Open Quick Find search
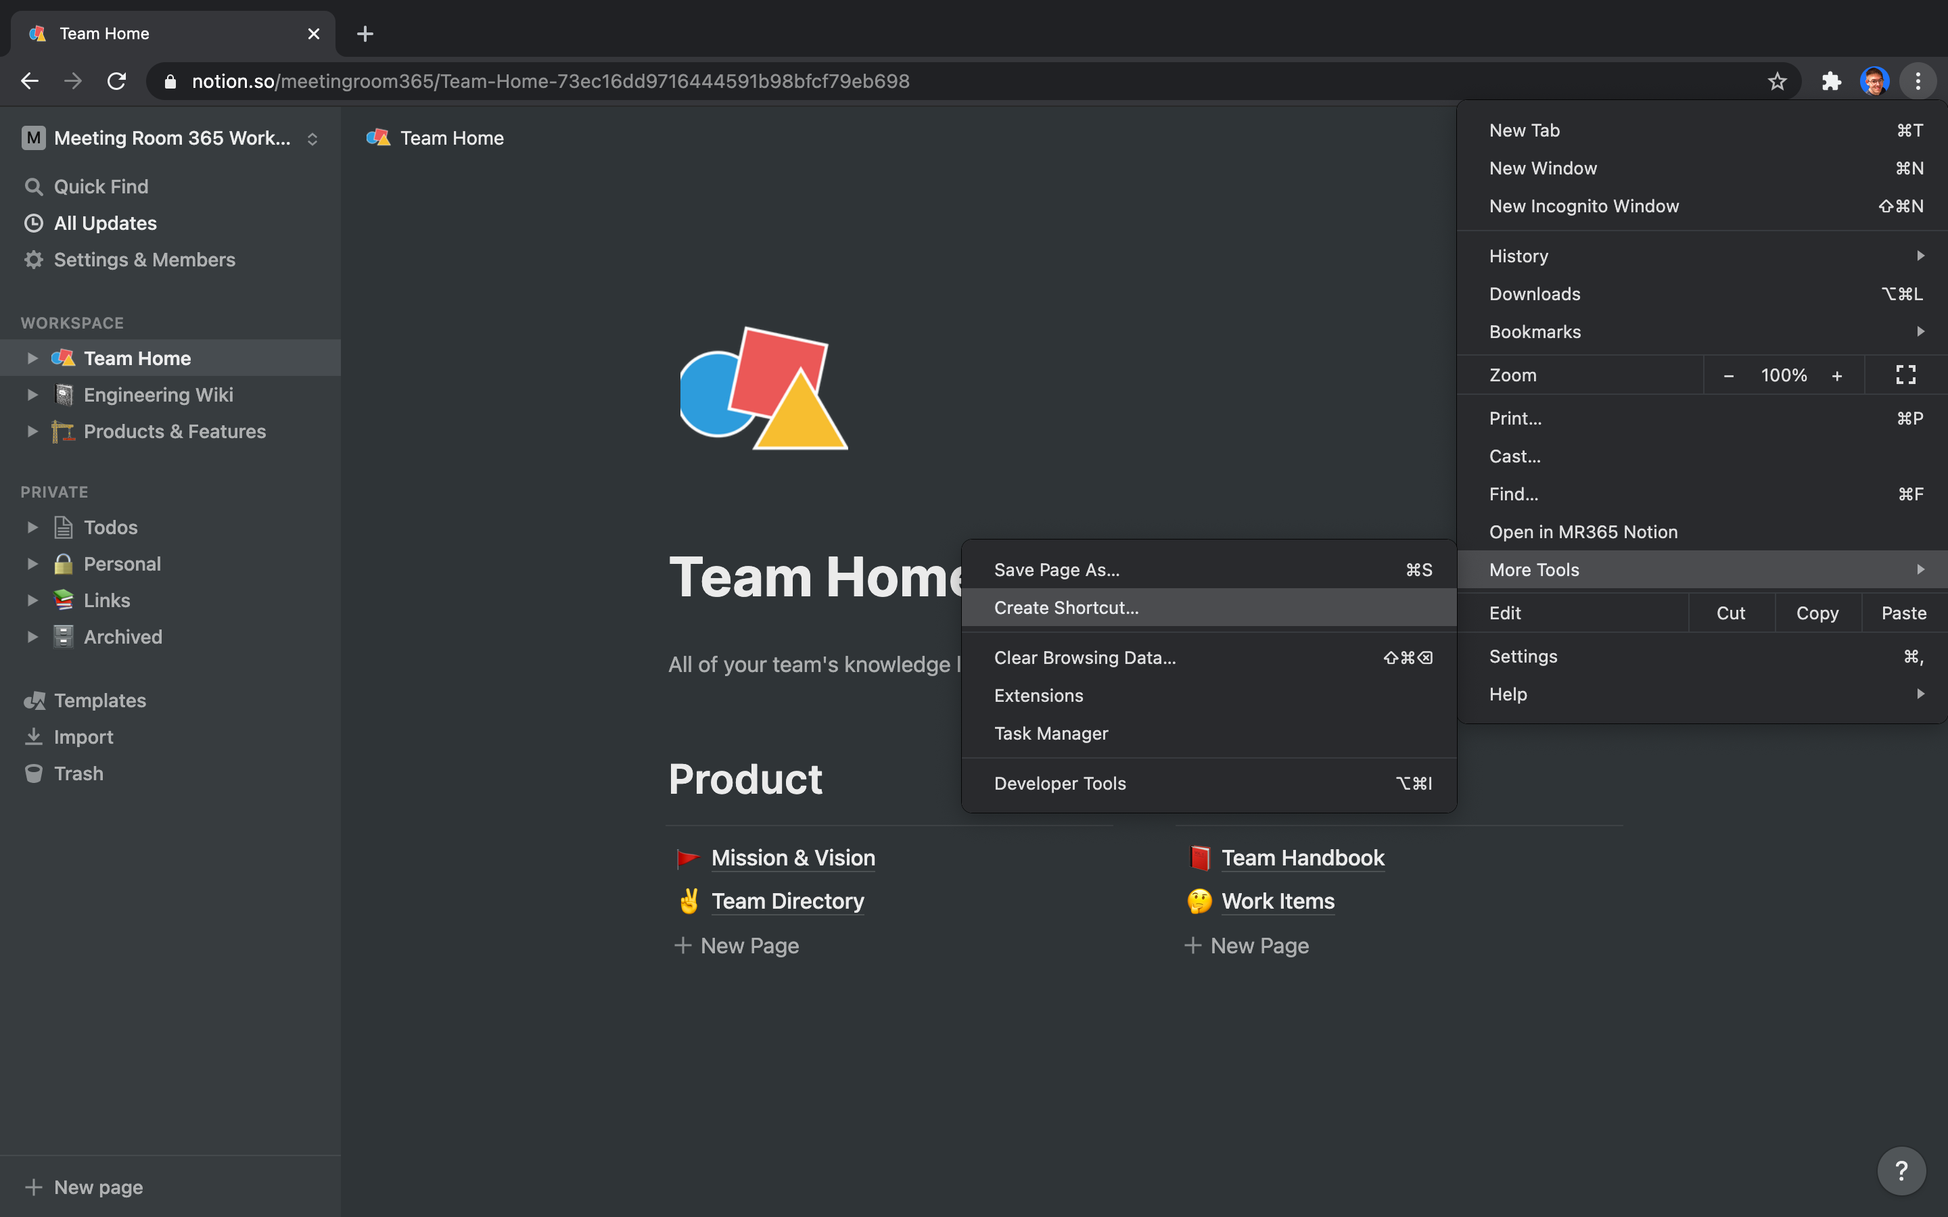Image resolution: width=1948 pixels, height=1217 pixels. point(100,186)
